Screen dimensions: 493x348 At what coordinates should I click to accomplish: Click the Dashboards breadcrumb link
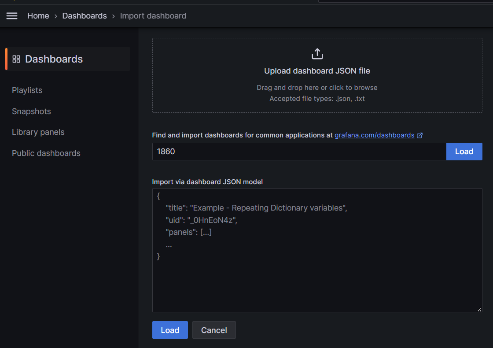[84, 15]
